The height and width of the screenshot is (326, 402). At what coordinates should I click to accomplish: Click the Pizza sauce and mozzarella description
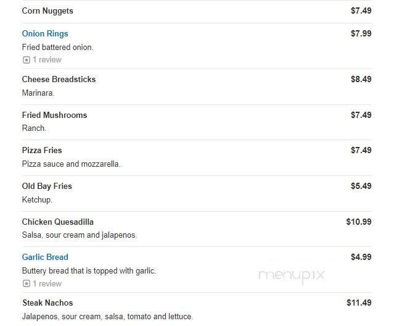tap(71, 164)
